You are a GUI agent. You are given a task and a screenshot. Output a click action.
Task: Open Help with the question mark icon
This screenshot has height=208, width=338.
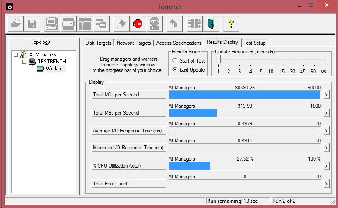pos(232,24)
